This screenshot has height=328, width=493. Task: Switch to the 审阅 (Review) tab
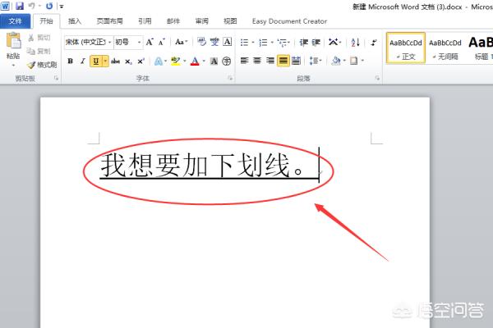click(x=201, y=21)
